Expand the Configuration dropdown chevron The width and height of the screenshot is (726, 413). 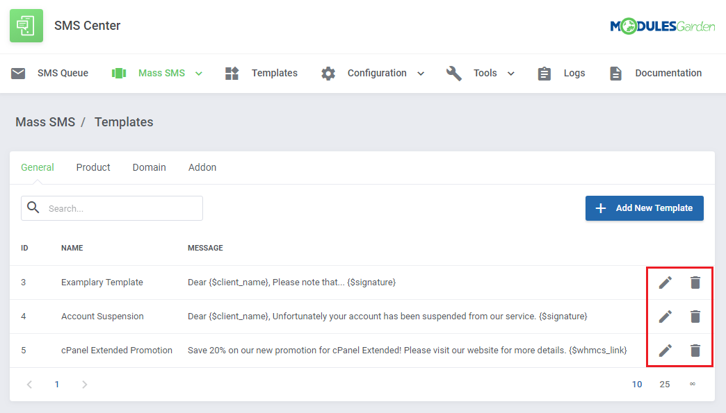click(x=421, y=74)
